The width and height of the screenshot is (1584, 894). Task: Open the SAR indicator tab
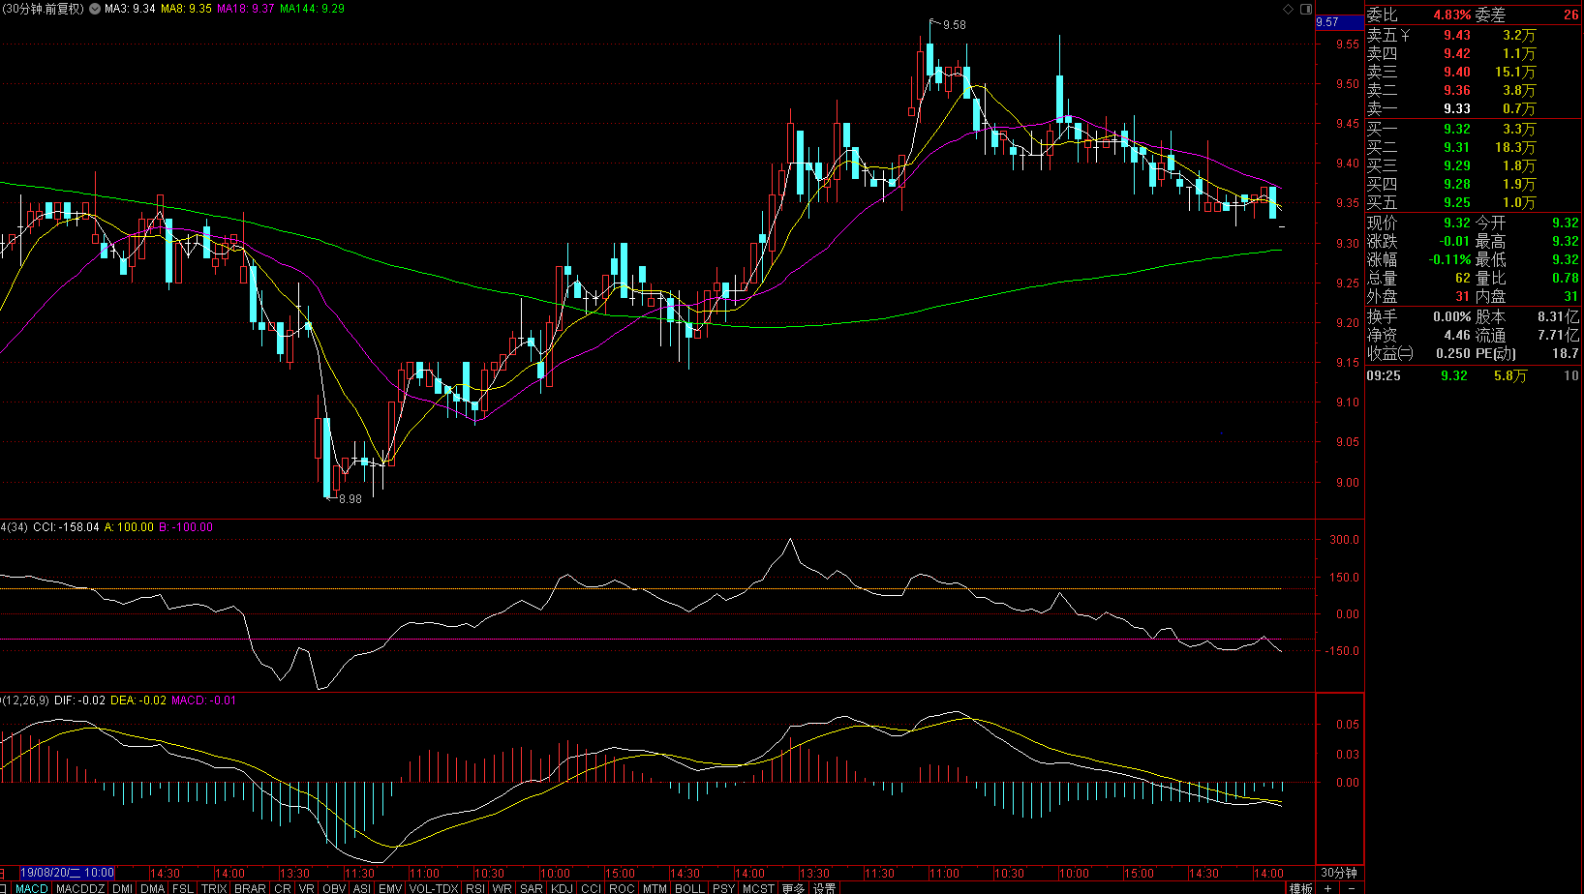[x=532, y=888]
